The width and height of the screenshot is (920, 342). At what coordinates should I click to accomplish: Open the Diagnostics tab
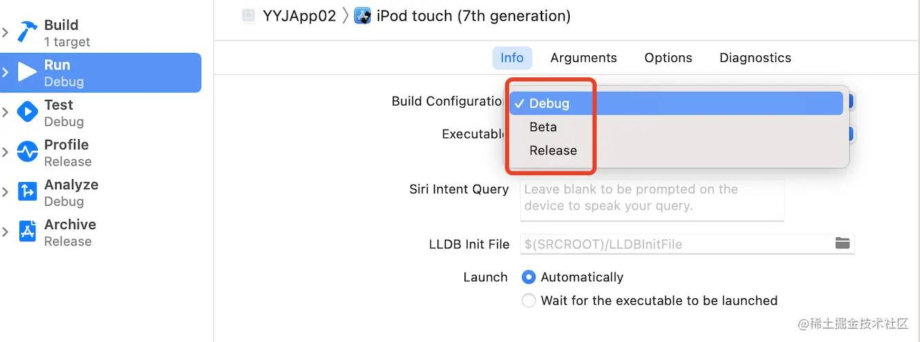pos(755,58)
